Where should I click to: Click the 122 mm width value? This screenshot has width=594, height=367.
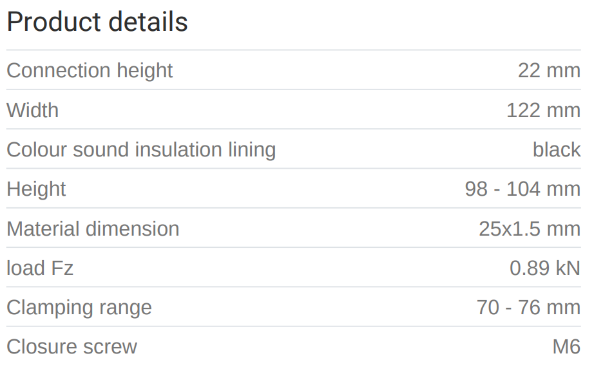[x=543, y=110]
